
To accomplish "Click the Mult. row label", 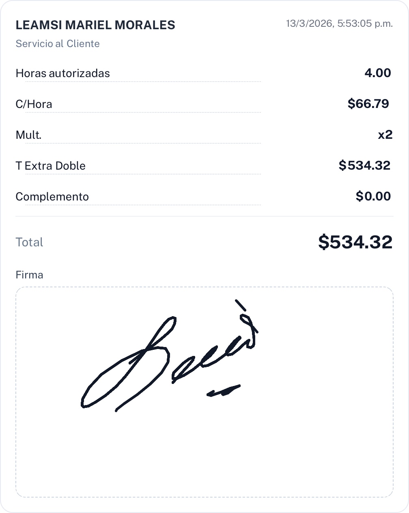I will click(29, 135).
